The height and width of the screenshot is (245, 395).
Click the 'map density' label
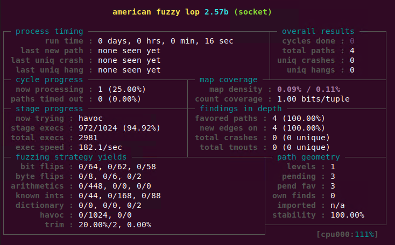236,90
